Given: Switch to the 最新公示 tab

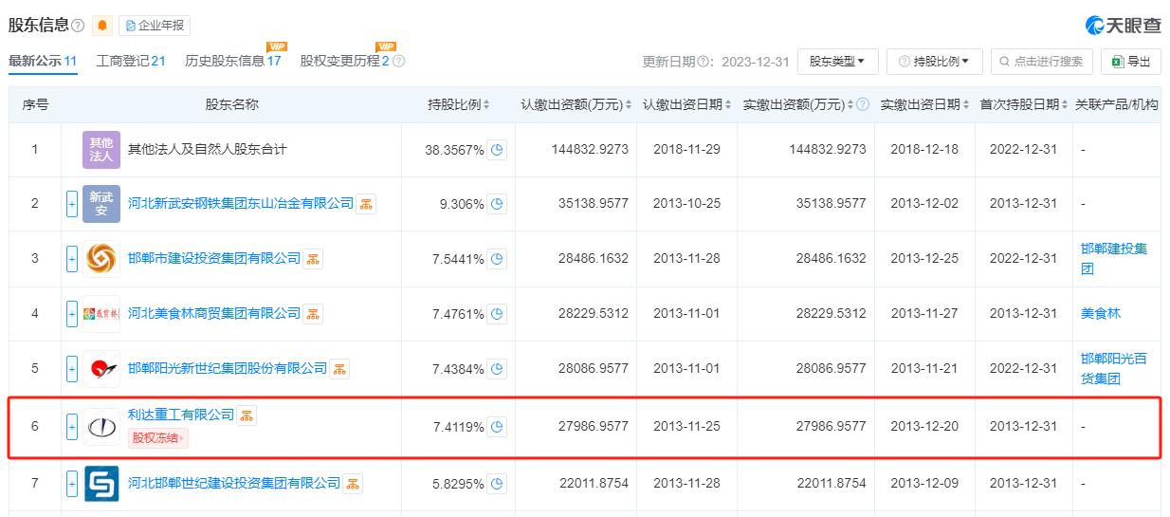Looking at the screenshot, I should 43,61.
